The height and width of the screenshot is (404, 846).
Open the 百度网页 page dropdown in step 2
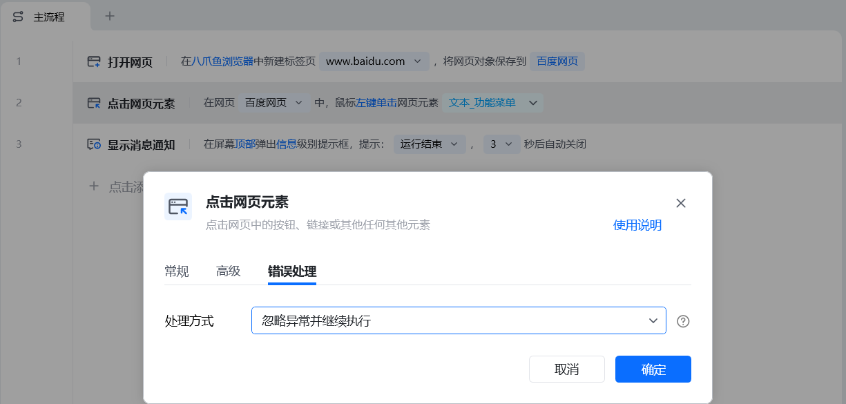[273, 103]
